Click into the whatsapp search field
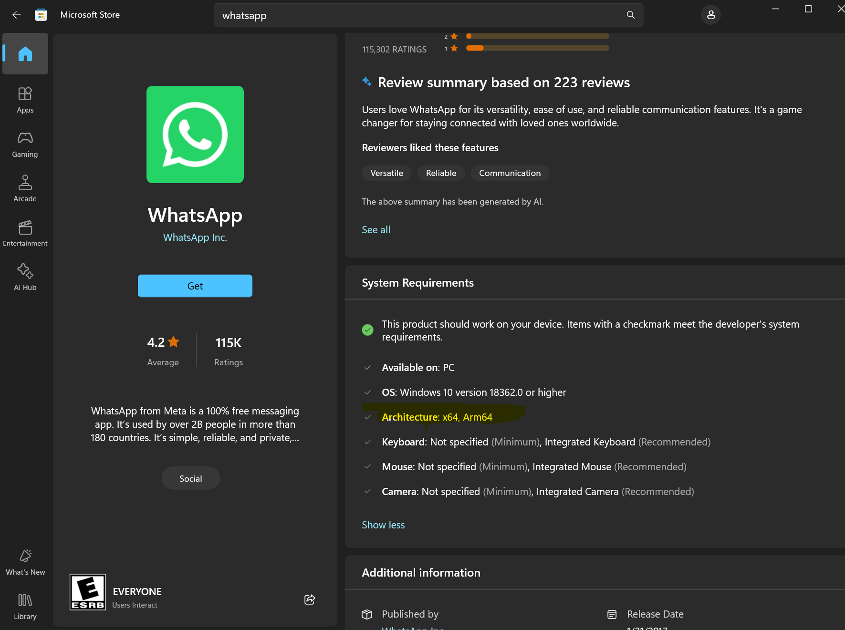Image resolution: width=845 pixels, height=630 pixels. pyautogui.click(x=420, y=15)
